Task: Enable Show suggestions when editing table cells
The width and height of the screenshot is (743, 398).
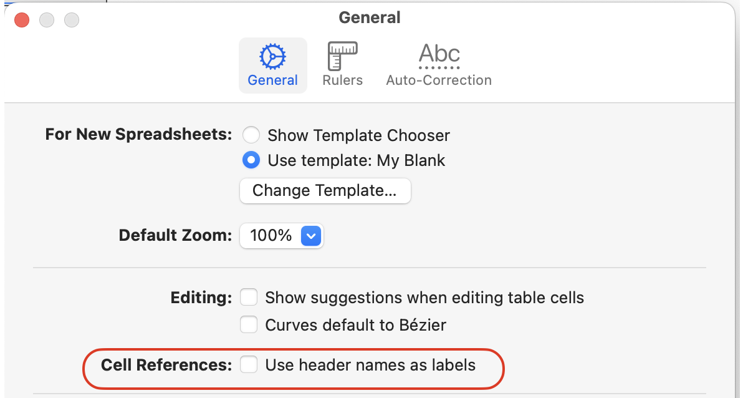Action: click(x=249, y=298)
